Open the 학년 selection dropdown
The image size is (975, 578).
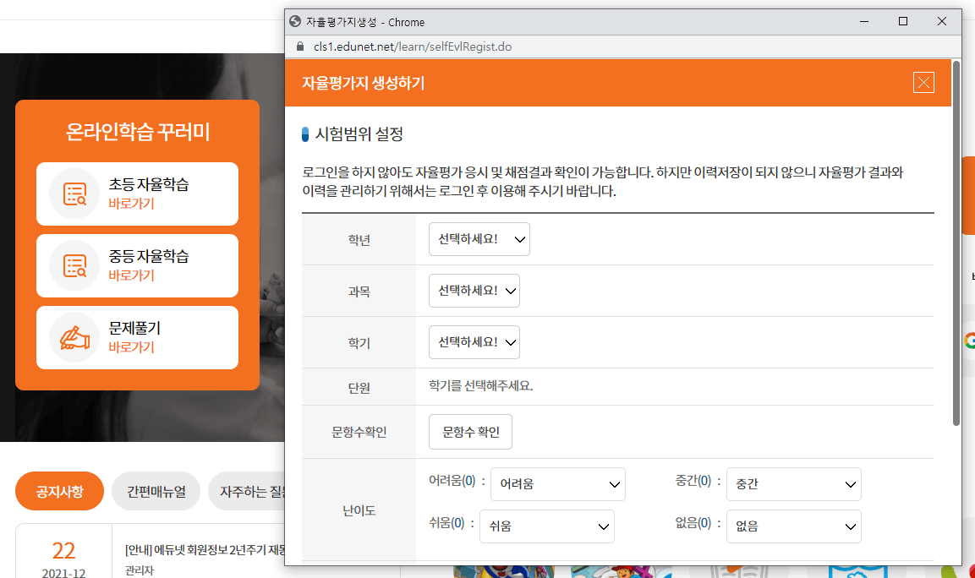click(479, 239)
